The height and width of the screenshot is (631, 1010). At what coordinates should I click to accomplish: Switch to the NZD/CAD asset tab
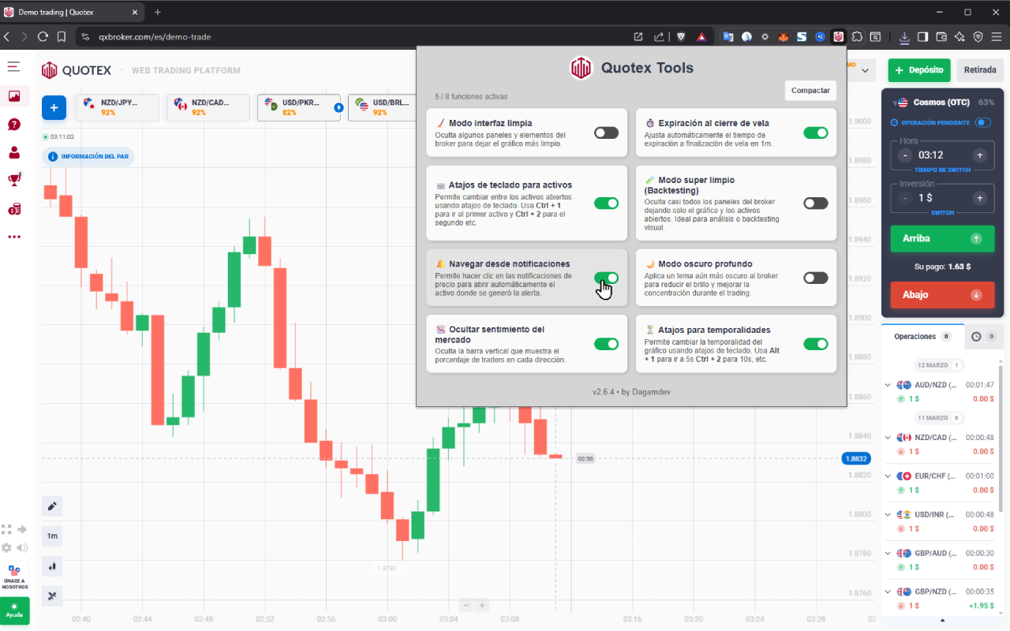(208, 107)
